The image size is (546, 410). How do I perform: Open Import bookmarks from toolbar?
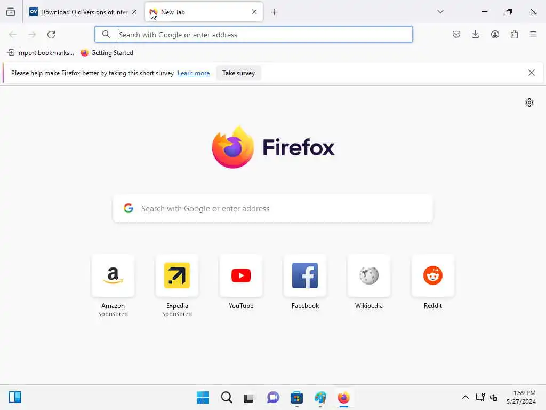point(41,53)
